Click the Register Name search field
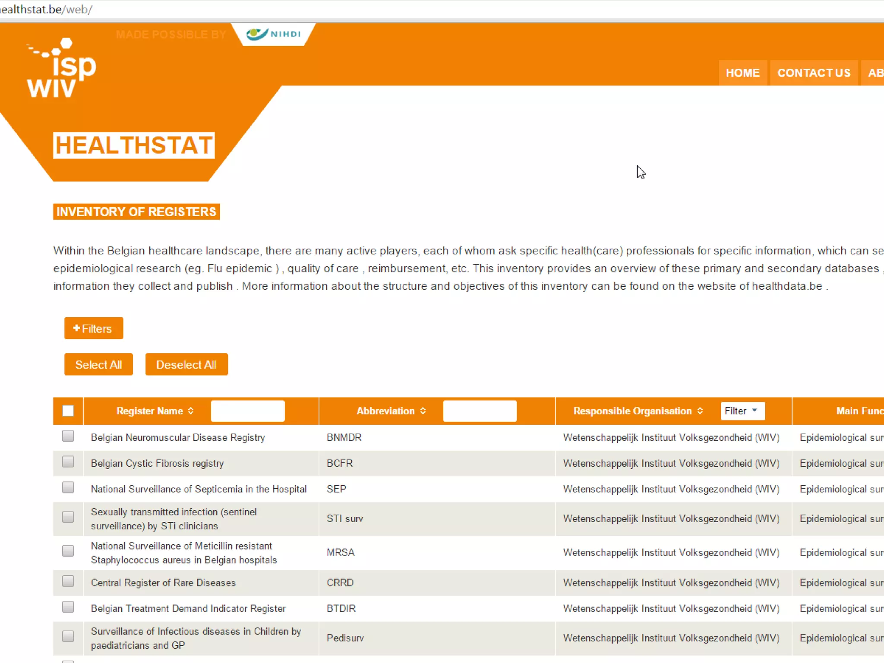Viewport: 884px width, 663px height. tap(248, 411)
